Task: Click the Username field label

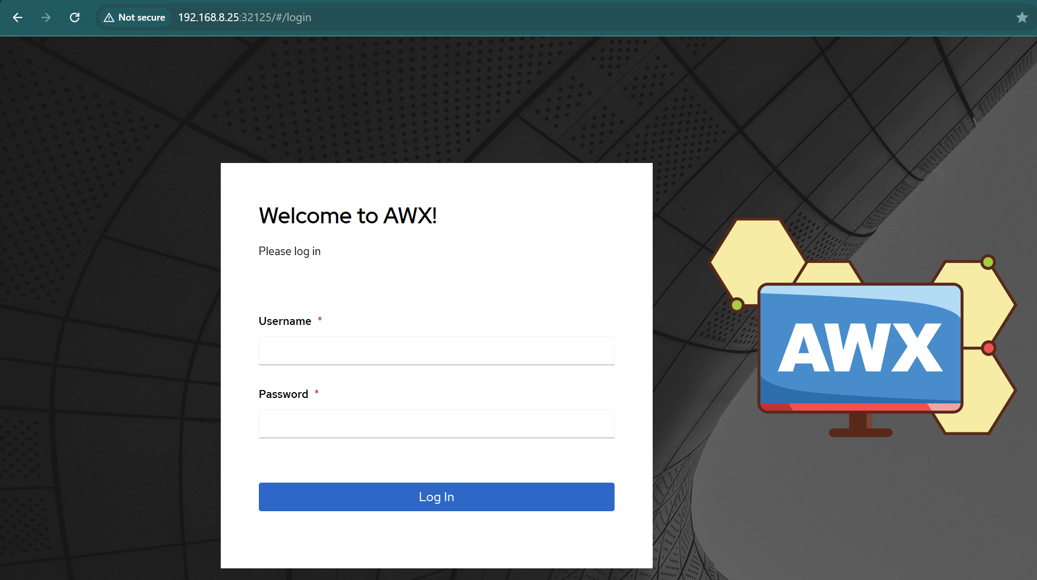Action: point(285,321)
